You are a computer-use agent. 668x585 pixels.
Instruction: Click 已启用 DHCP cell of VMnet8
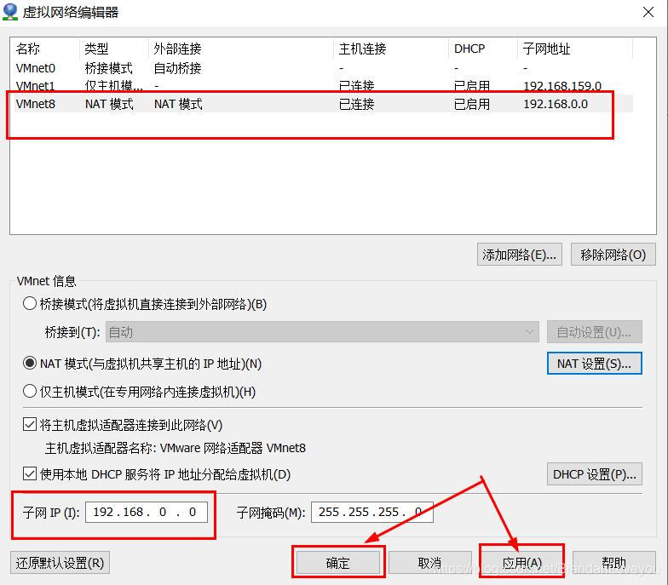(x=472, y=104)
